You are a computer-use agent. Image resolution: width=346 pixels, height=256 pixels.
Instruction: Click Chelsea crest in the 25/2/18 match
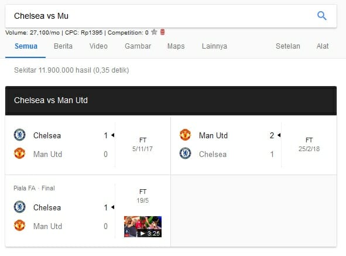tap(185, 153)
